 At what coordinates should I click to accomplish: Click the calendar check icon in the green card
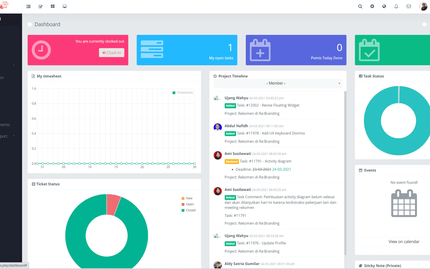[369, 50]
